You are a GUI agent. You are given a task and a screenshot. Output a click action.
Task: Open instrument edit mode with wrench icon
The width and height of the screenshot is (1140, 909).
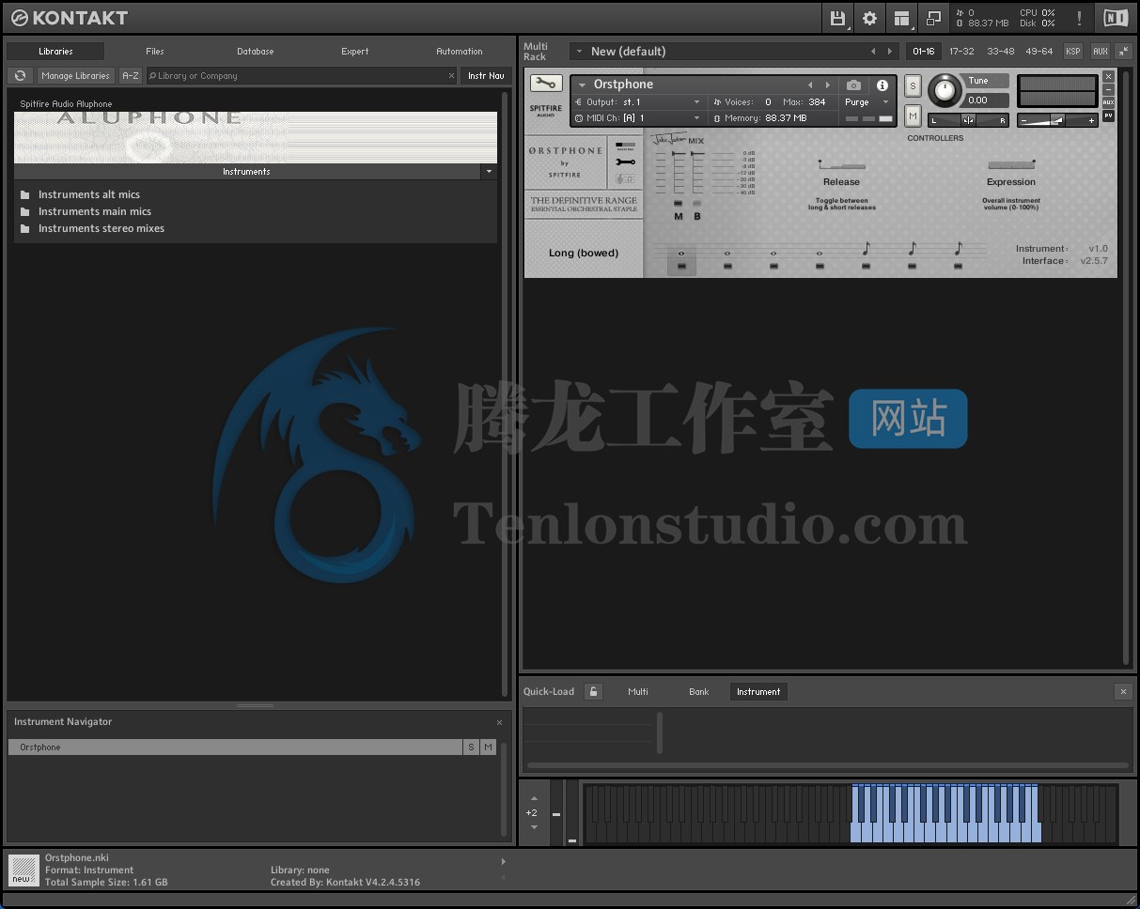click(545, 84)
